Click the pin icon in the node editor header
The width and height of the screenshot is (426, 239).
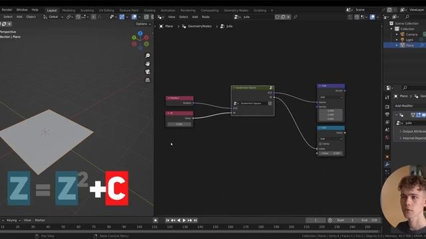[x=296, y=17]
